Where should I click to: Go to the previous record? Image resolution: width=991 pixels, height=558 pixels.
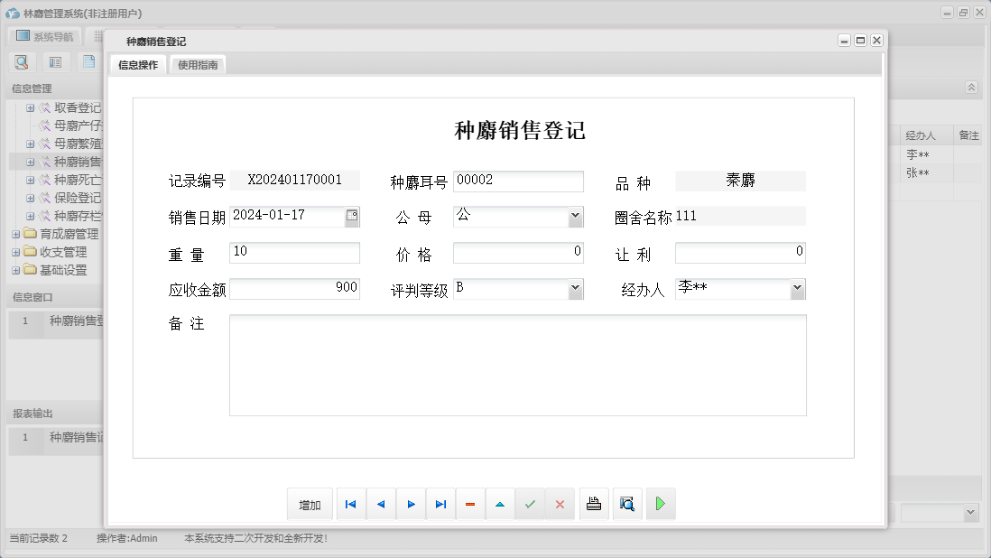click(380, 504)
